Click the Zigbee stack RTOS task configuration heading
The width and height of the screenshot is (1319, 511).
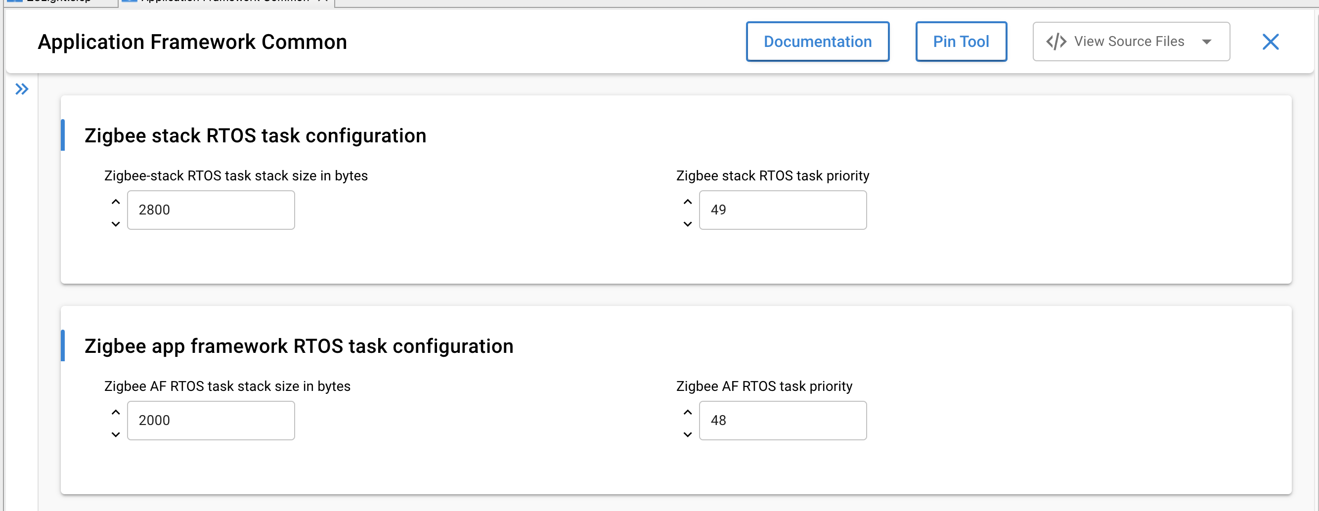point(255,136)
